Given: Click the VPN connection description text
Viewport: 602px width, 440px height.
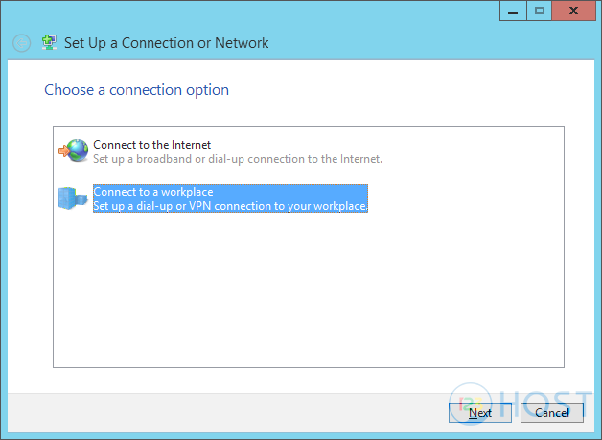Looking at the screenshot, I should (x=230, y=206).
